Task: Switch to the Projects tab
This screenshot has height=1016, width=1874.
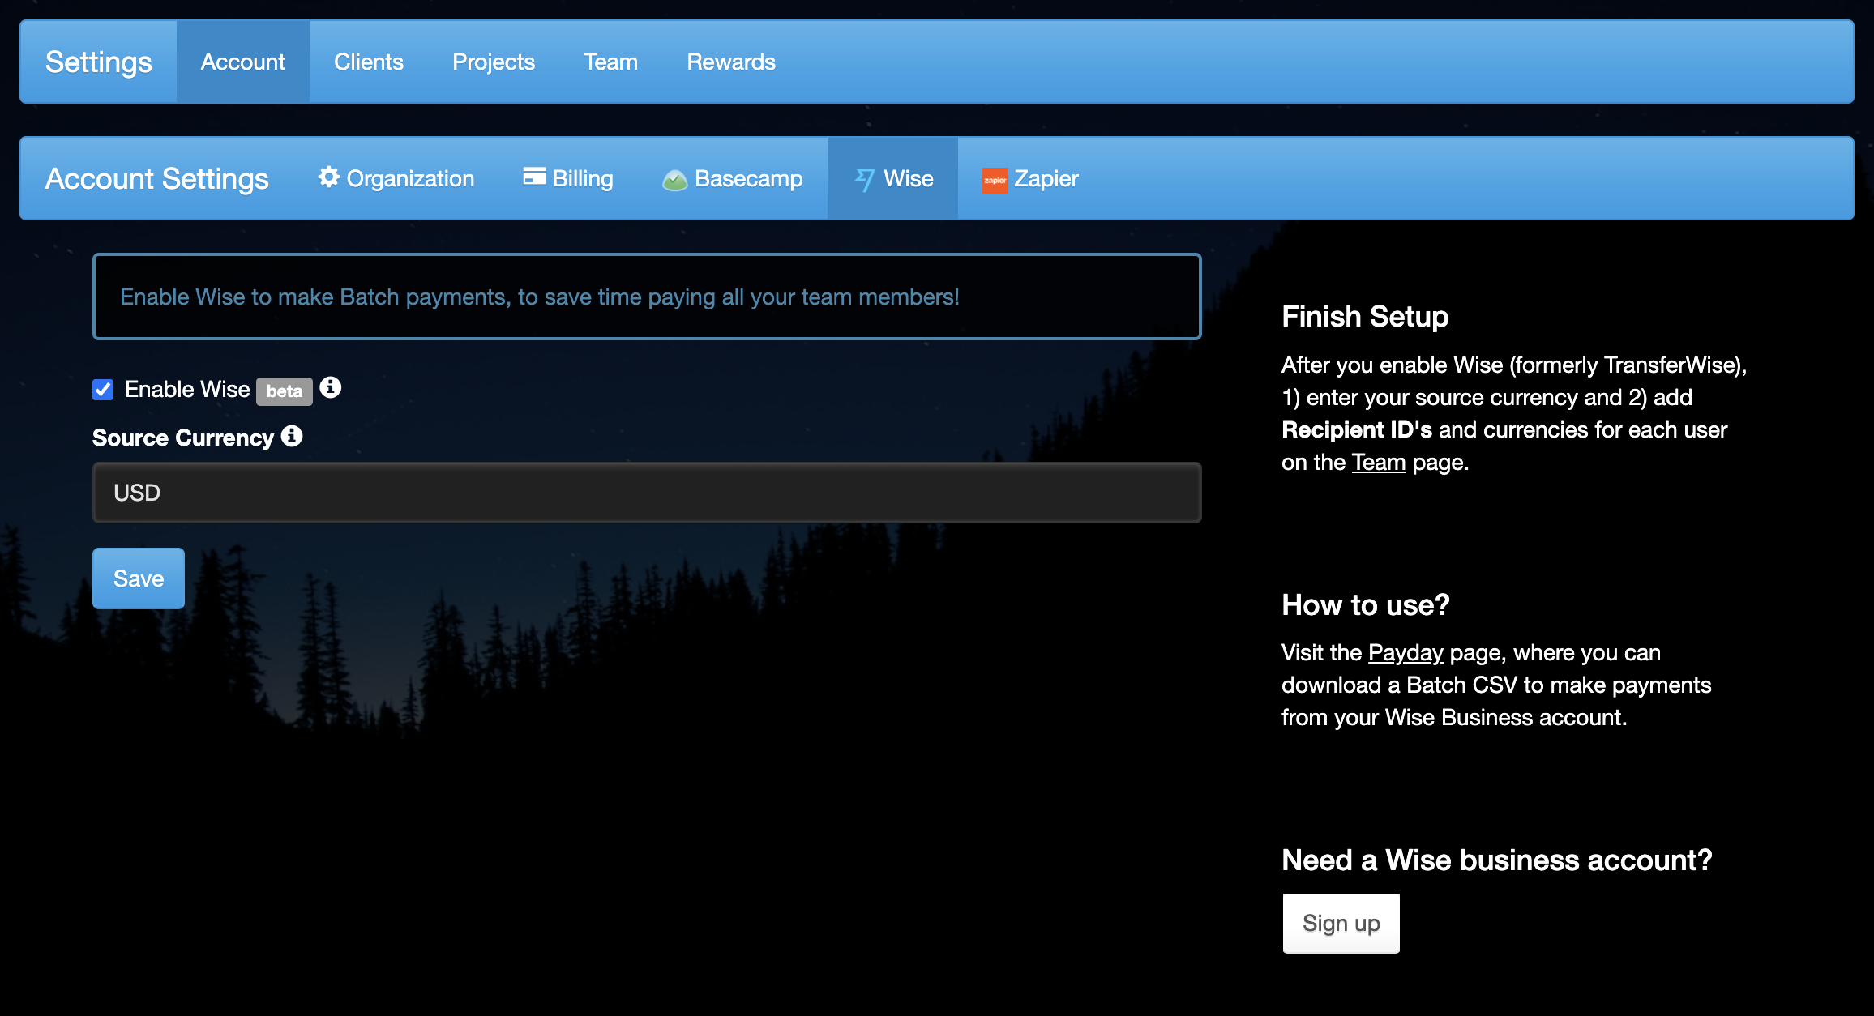Action: [493, 61]
